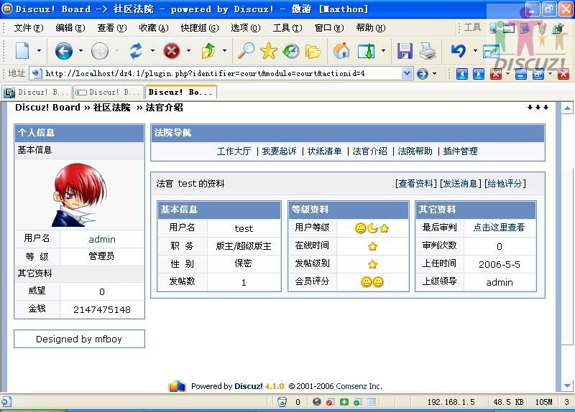Expand the new page dropdown arrow
The width and height of the screenshot is (575, 412).
click(x=39, y=50)
